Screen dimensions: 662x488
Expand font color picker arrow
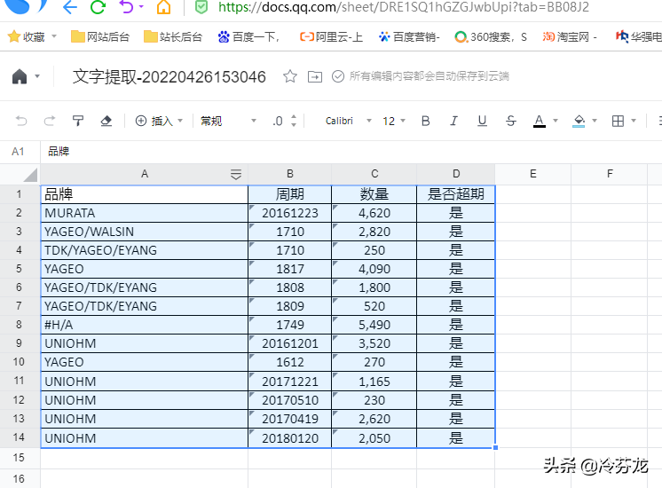pos(556,121)
